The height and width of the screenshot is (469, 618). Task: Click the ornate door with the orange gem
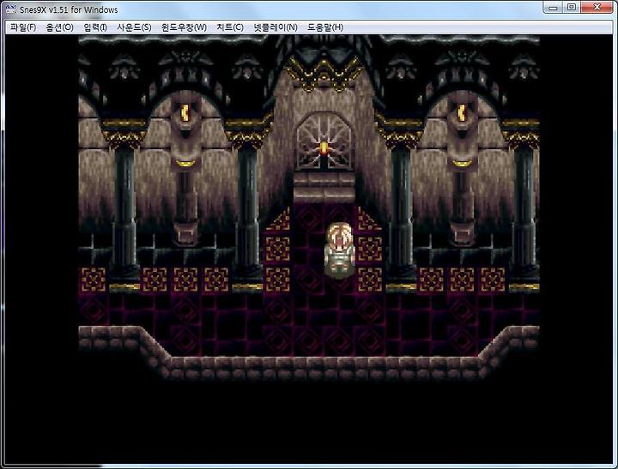coord(324,142)
